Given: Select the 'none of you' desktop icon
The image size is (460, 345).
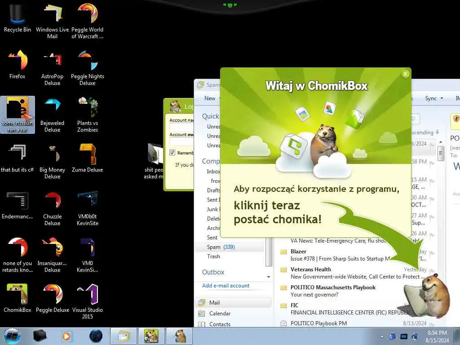Looking at the screenshot, I should 18,255.
